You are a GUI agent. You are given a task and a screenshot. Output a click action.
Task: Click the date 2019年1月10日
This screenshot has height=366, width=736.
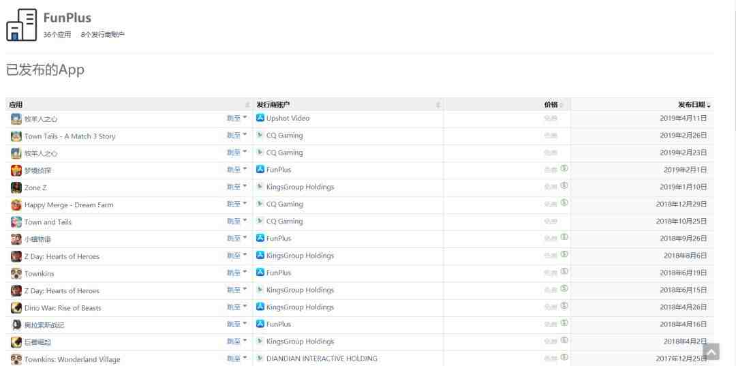[x=684, y=187]
